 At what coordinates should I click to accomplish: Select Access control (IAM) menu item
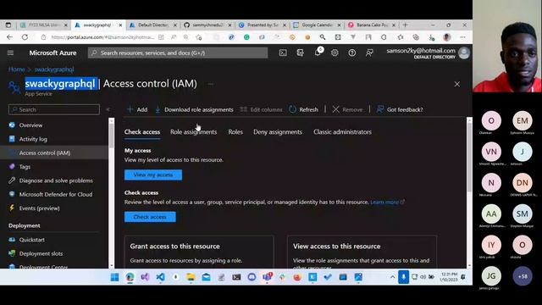coord(54,152)
